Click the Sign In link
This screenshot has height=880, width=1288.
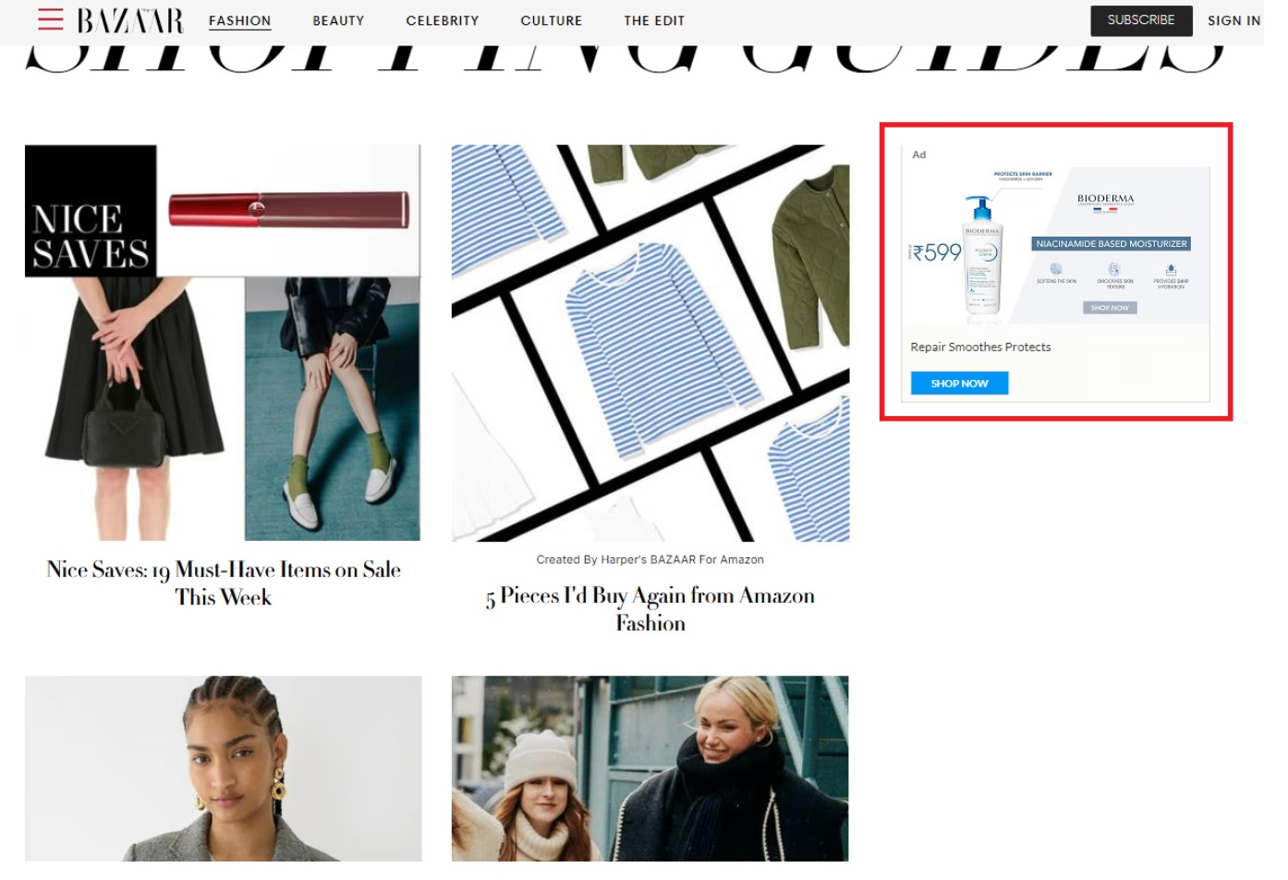tap(1233, 20)
